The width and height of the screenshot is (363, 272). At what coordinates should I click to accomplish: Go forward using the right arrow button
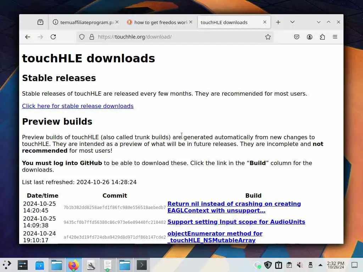40,37
